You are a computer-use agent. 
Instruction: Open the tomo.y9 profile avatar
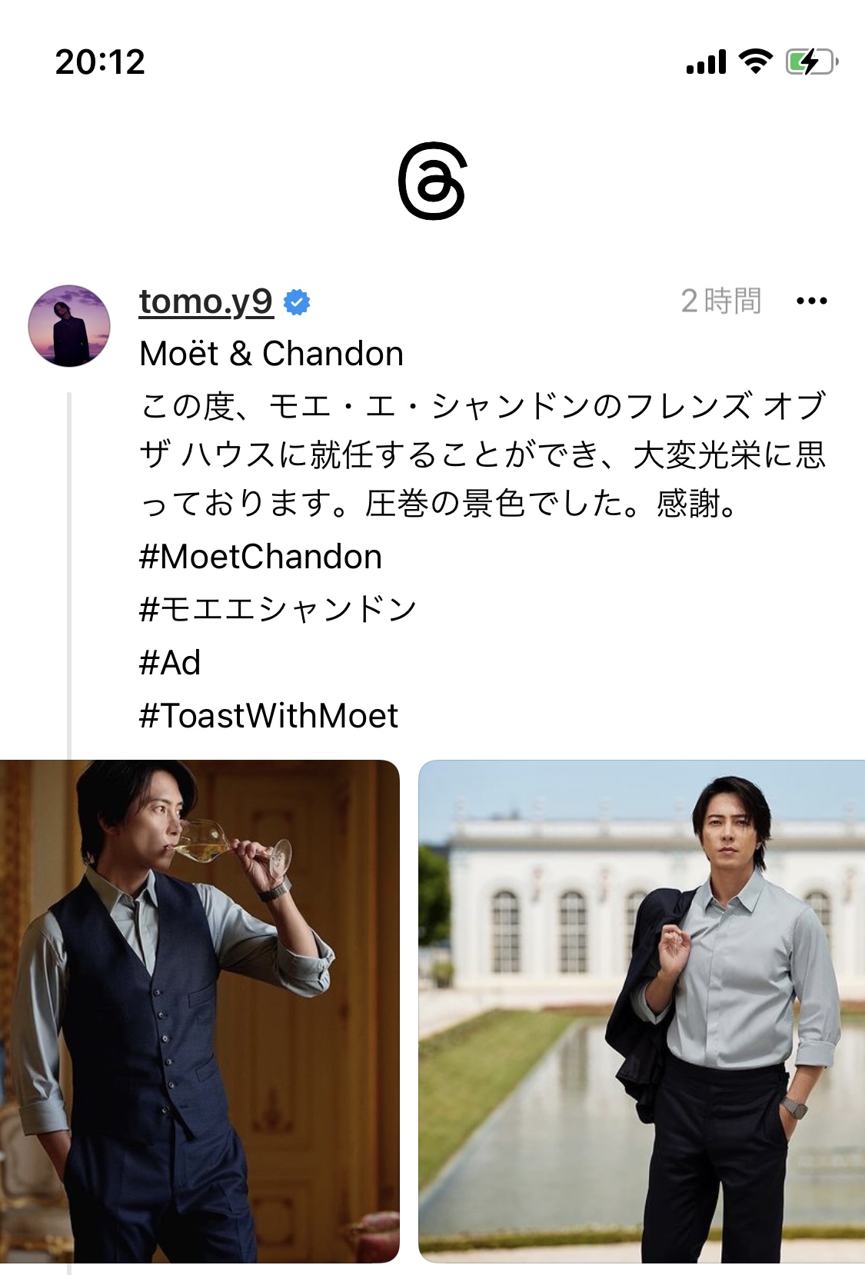[69, 326]
